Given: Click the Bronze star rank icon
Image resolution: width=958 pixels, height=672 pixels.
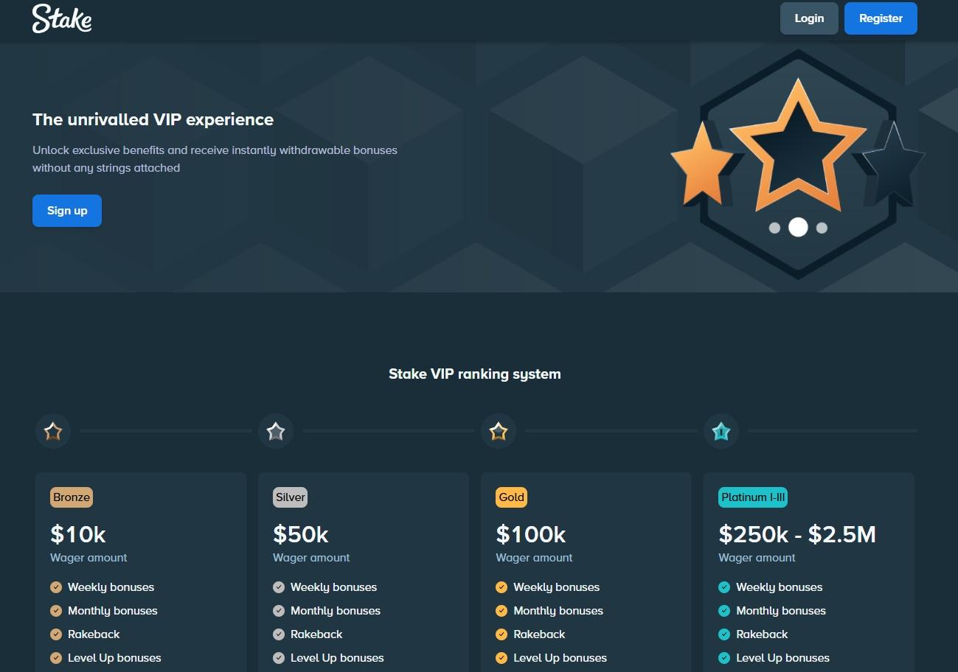Looking at the screenshot, I should click(x=53, y=431).
